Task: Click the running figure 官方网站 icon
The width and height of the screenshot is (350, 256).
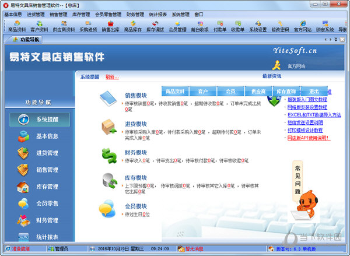Action: pyautogui.click(x=276, y=65)
